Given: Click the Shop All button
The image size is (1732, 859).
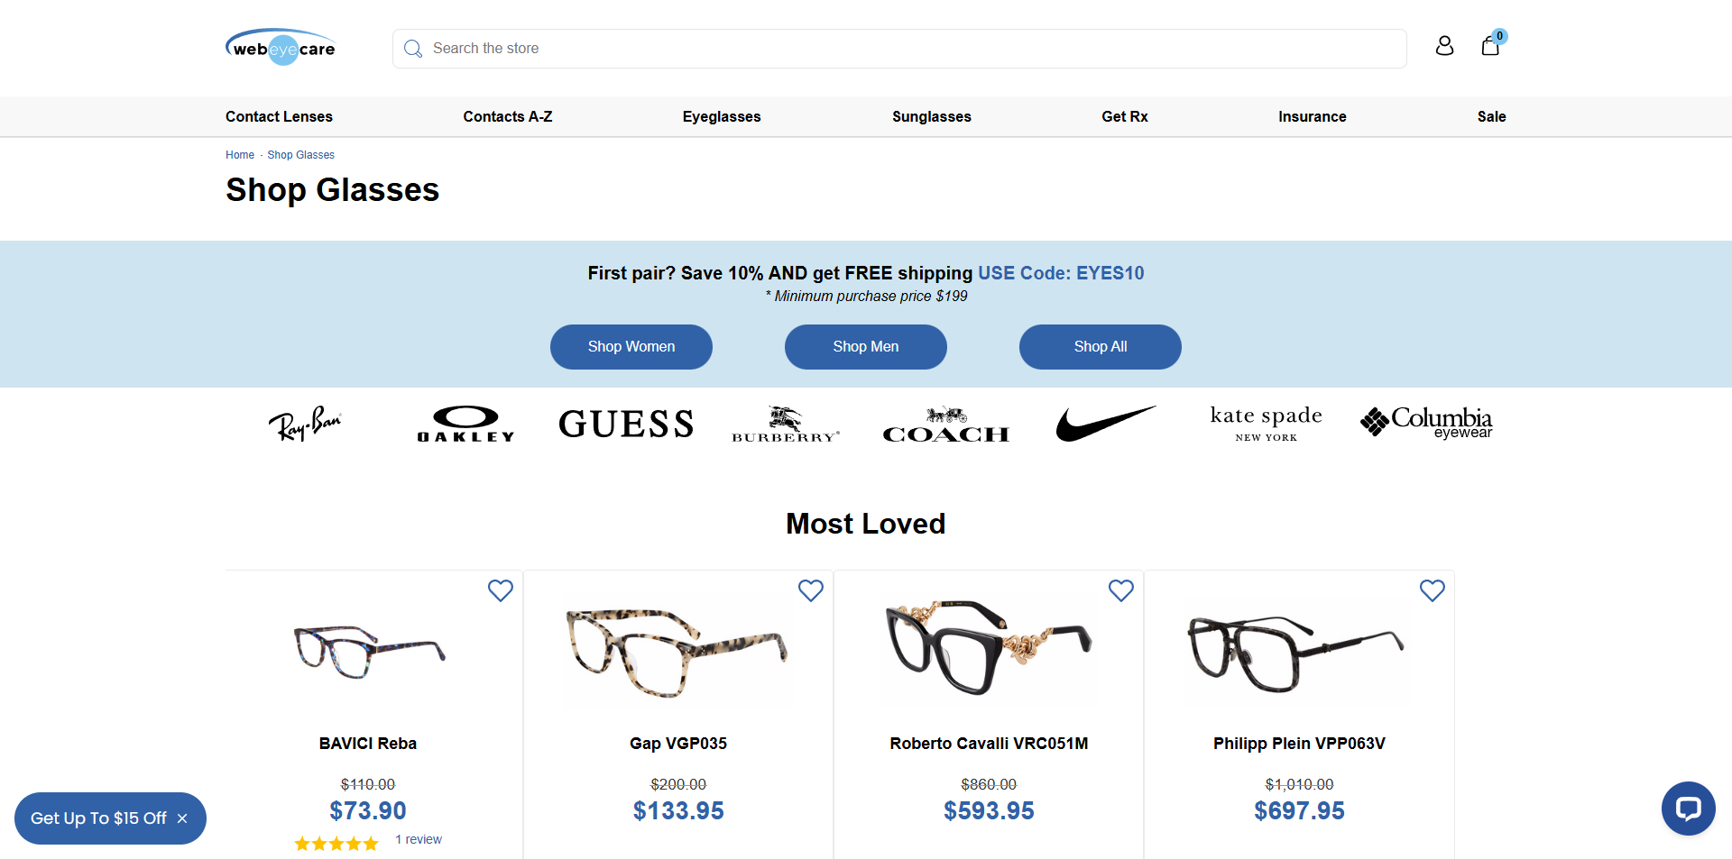Looking at the screenshot, I should (1100, 347).
